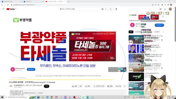This screenshot has height=99, width=176.
Task: Click the magnifier search button
Action: 111,9
